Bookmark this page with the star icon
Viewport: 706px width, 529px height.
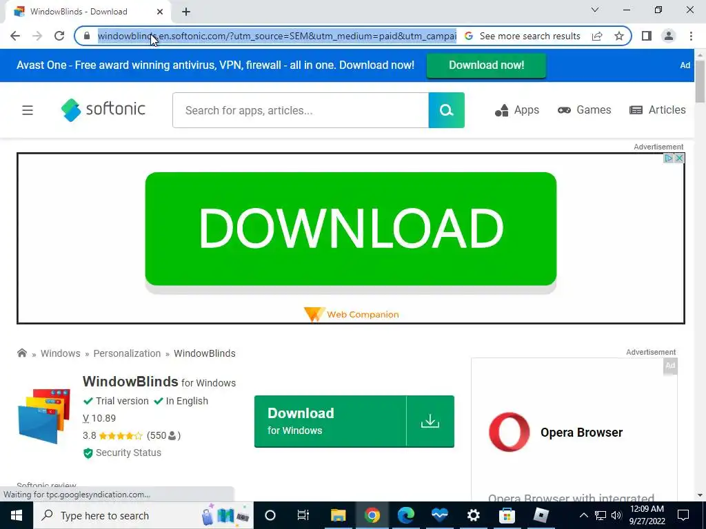click(x=619, y=36)
